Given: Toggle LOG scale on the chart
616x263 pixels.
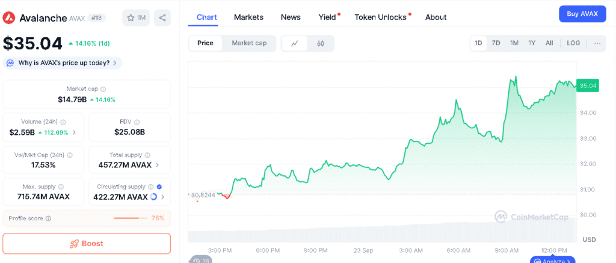Looking at the screenshot, I should pyautogui.click(x=573, y=43).
